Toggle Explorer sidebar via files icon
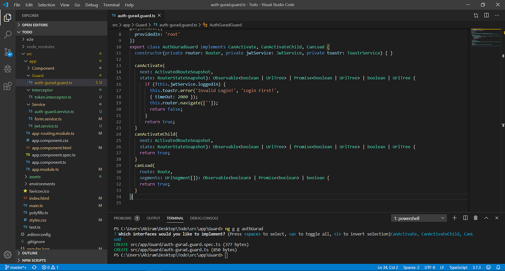The width and height of the screenshot is (505, 271). 8,17
